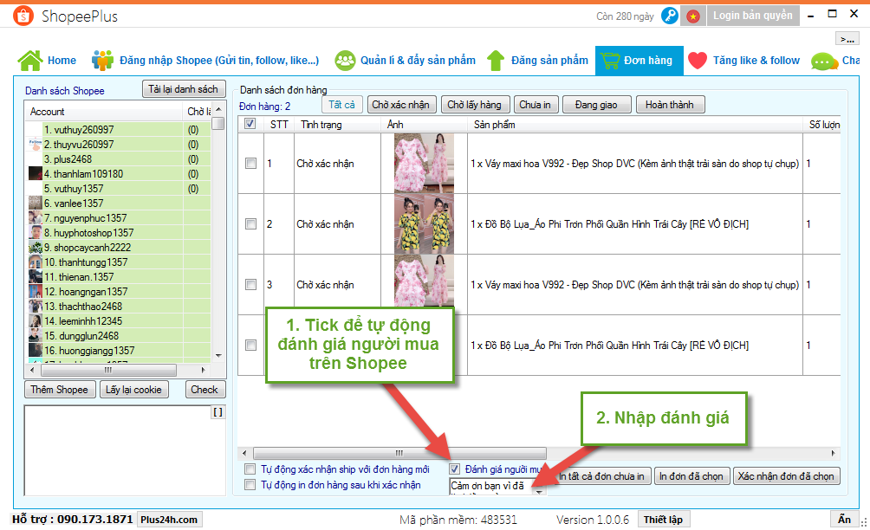Click the group-people icon for Đăng nhập Shopee

pos(103,61)
